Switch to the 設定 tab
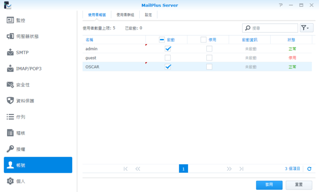 tap(148, 15)
